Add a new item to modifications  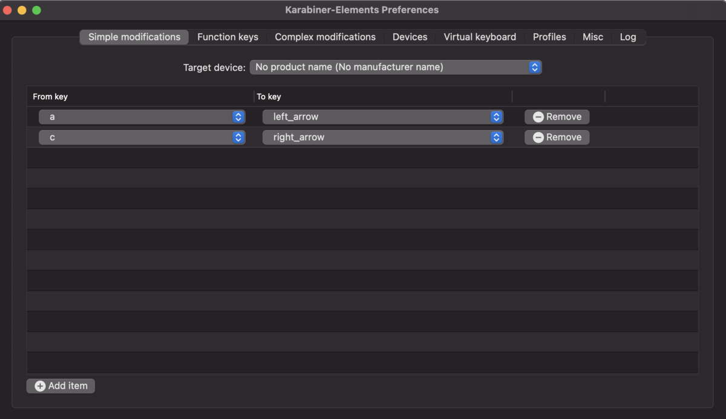tap(60, 386)
